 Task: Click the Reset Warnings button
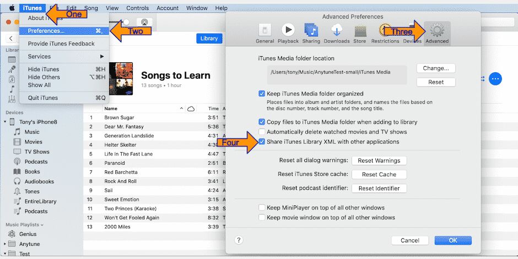click(379, 160)
